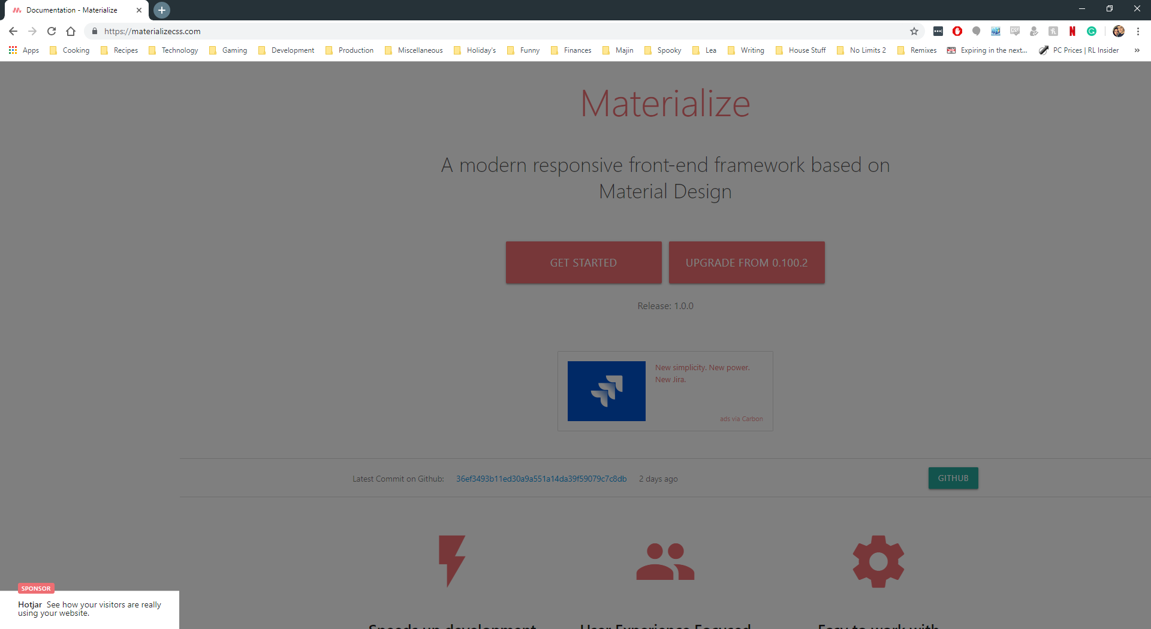Open the Jira ad logo image
The width and height of the screenshot is (1151, 629).
tap(607, 391)
